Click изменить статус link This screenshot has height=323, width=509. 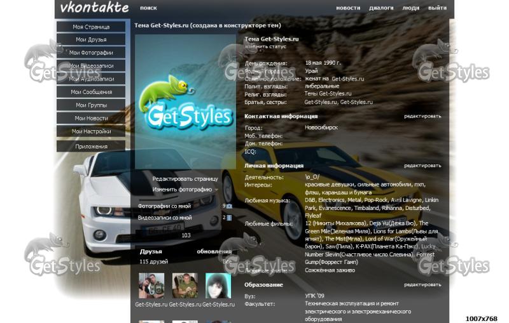point(265,46)
